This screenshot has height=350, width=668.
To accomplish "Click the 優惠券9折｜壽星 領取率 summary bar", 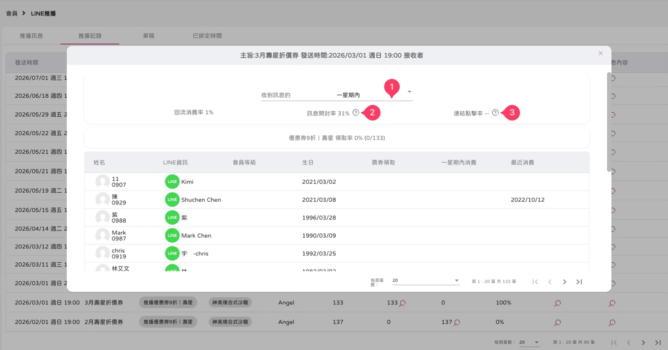I will [x=337, y=138].
